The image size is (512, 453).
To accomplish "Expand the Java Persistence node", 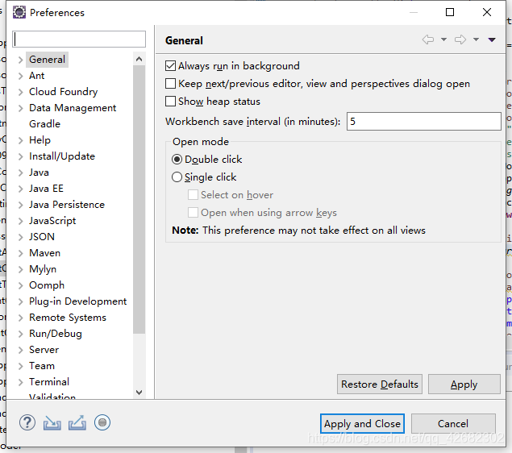I will tap(21, 205).
